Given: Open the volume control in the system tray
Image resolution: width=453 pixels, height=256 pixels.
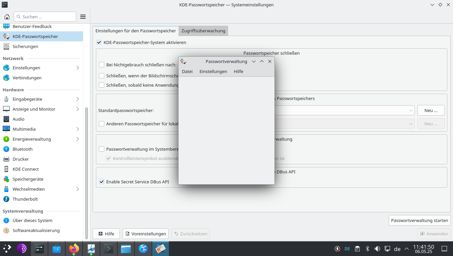Looking at the screenshot, I should (377, 249).
